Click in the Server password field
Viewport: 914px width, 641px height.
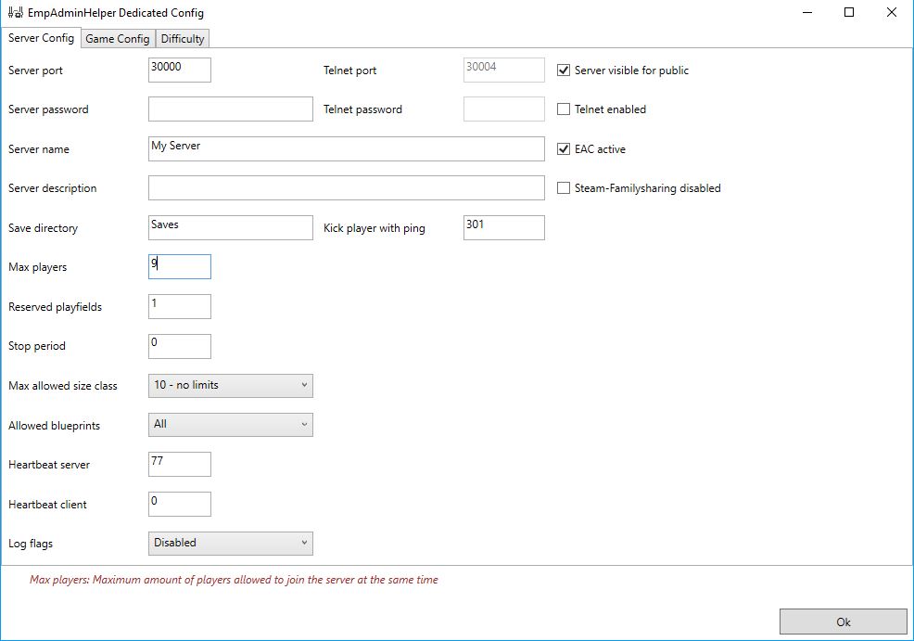230,109
